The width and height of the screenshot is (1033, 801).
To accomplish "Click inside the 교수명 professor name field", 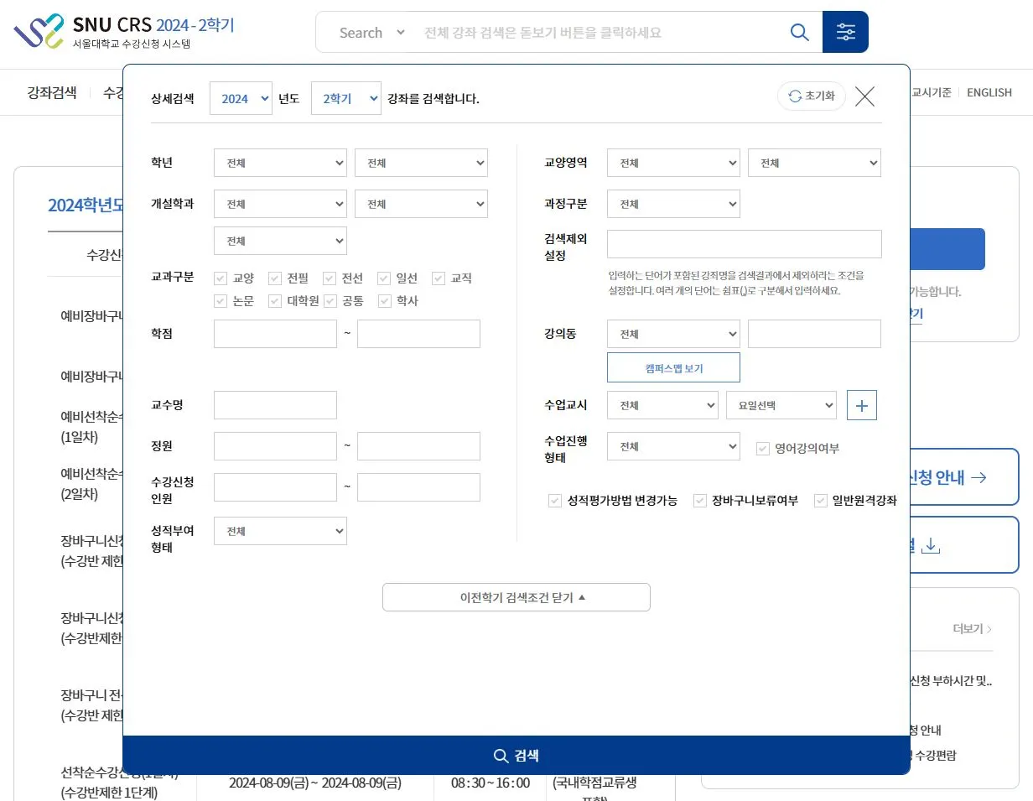I will [x=275, y=404].
